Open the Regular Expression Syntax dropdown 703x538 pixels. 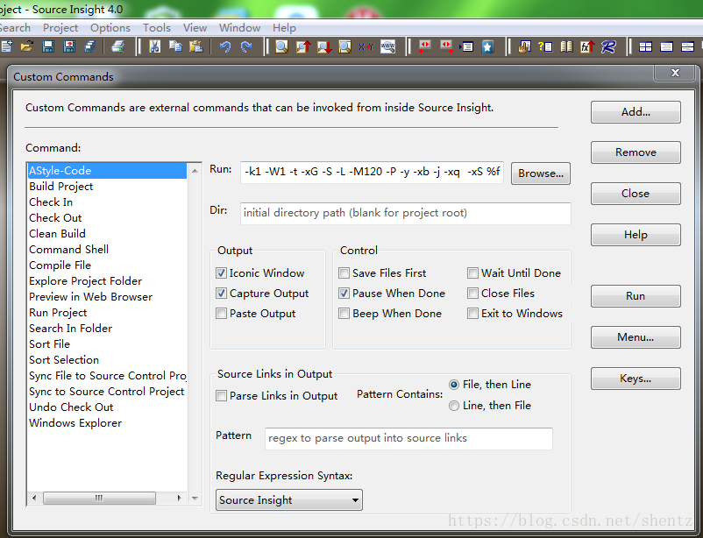point(289,500)
